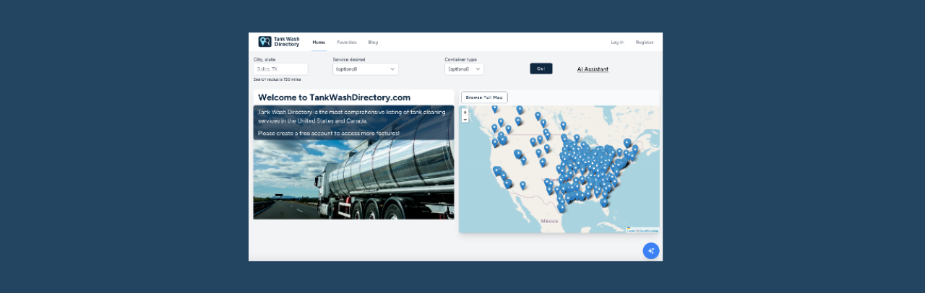
Task: Open the Favorites tab
Action: click(x=347, y=43)
